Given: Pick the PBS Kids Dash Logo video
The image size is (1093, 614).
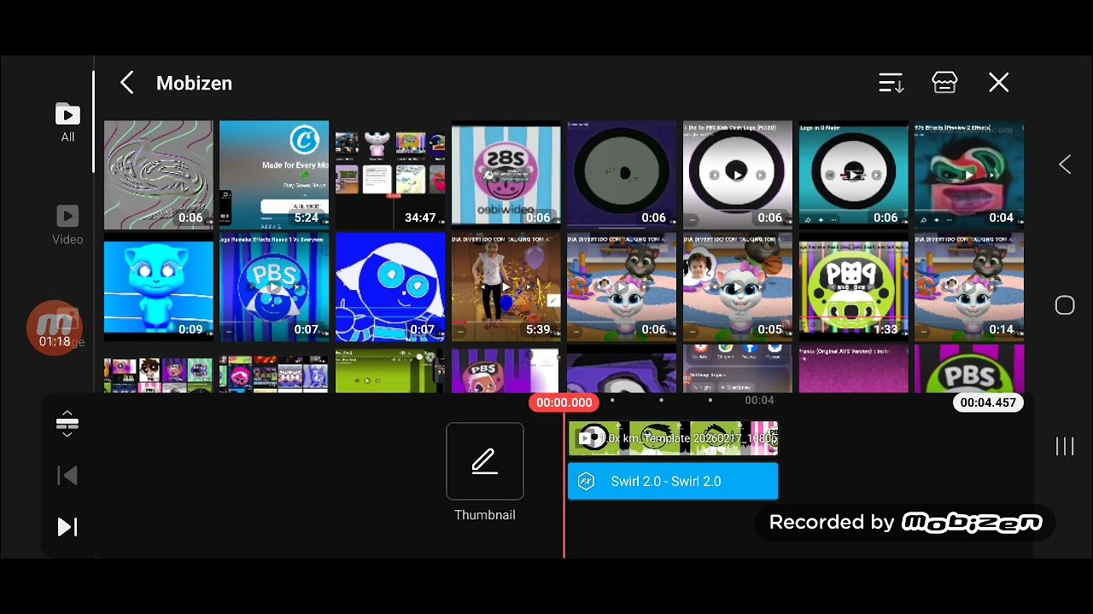Looking at the screenshot, I should pyautogui.click(x=738, y=175).
